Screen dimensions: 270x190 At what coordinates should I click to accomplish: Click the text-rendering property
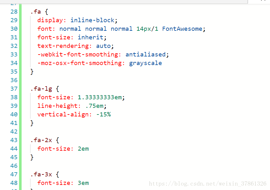point(63,46)
